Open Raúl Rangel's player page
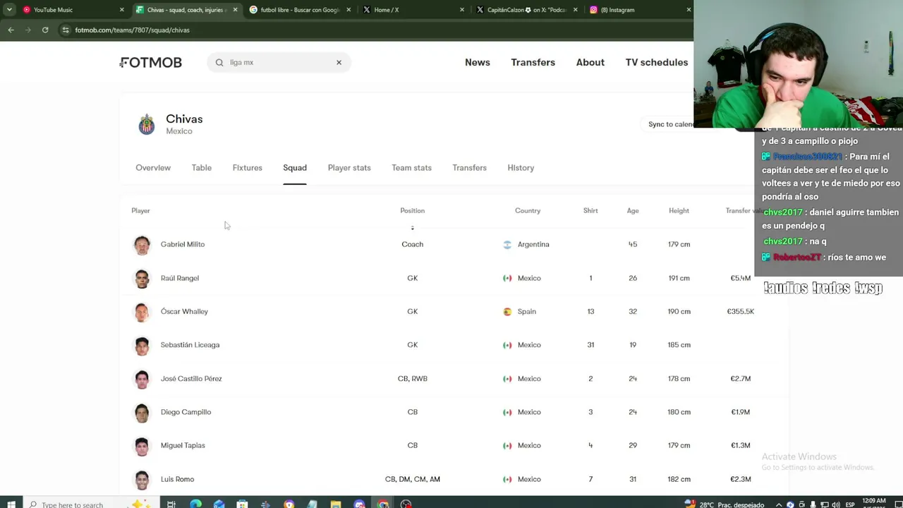The height and width of the screenshot is (508, 903). 180,278
